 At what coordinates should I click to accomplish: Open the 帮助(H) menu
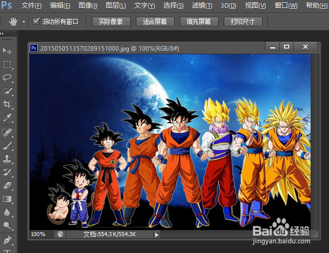(x=317, y=5)
